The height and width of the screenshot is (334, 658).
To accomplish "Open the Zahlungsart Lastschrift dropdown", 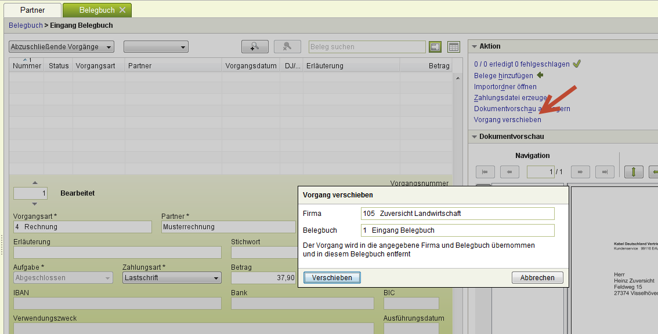I will 172,278.
